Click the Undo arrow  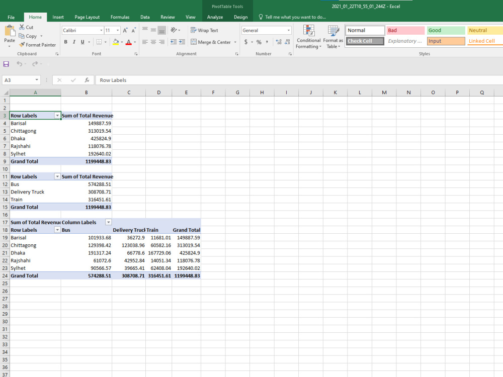19,64
